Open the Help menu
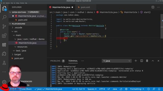163x91 pixels. coord(26,3)
